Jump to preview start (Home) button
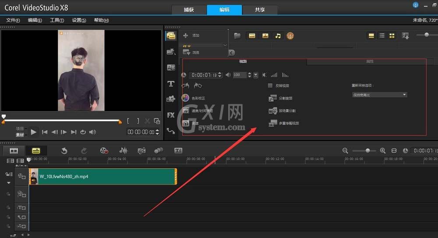The image size is (438, 238). coord(44,132)
